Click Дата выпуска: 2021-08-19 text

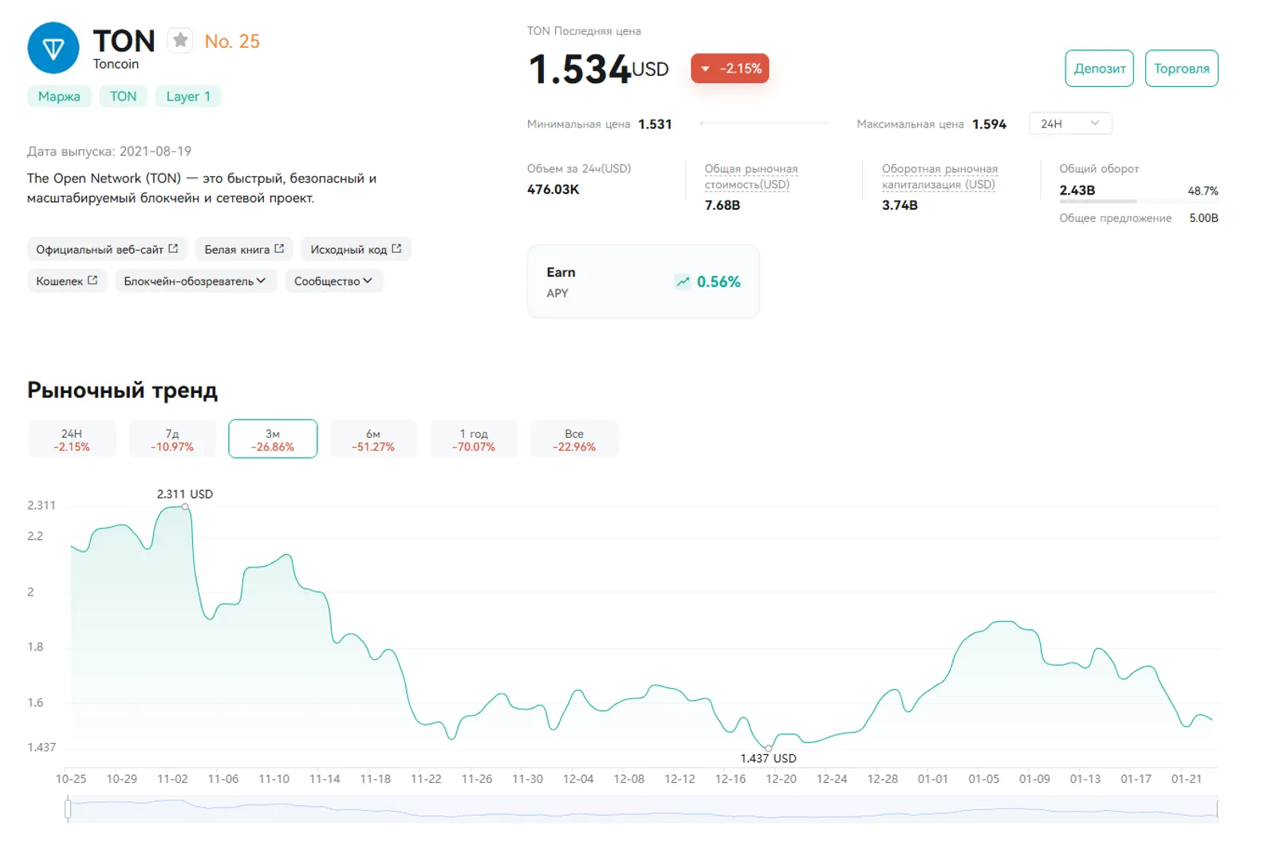(x=109, y=151)
